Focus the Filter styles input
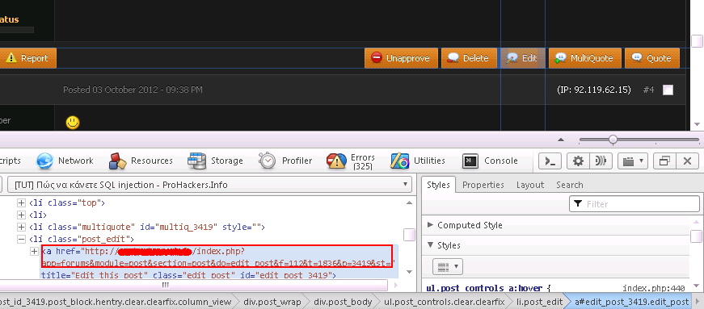The image size is (704, 309). (634, 203)
